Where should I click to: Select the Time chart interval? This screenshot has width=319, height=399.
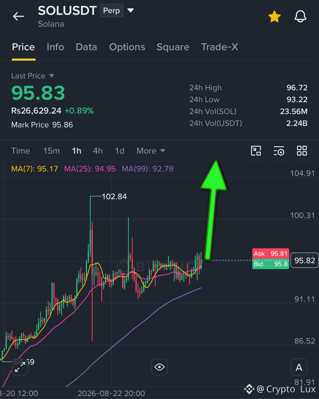coord(21,151)
